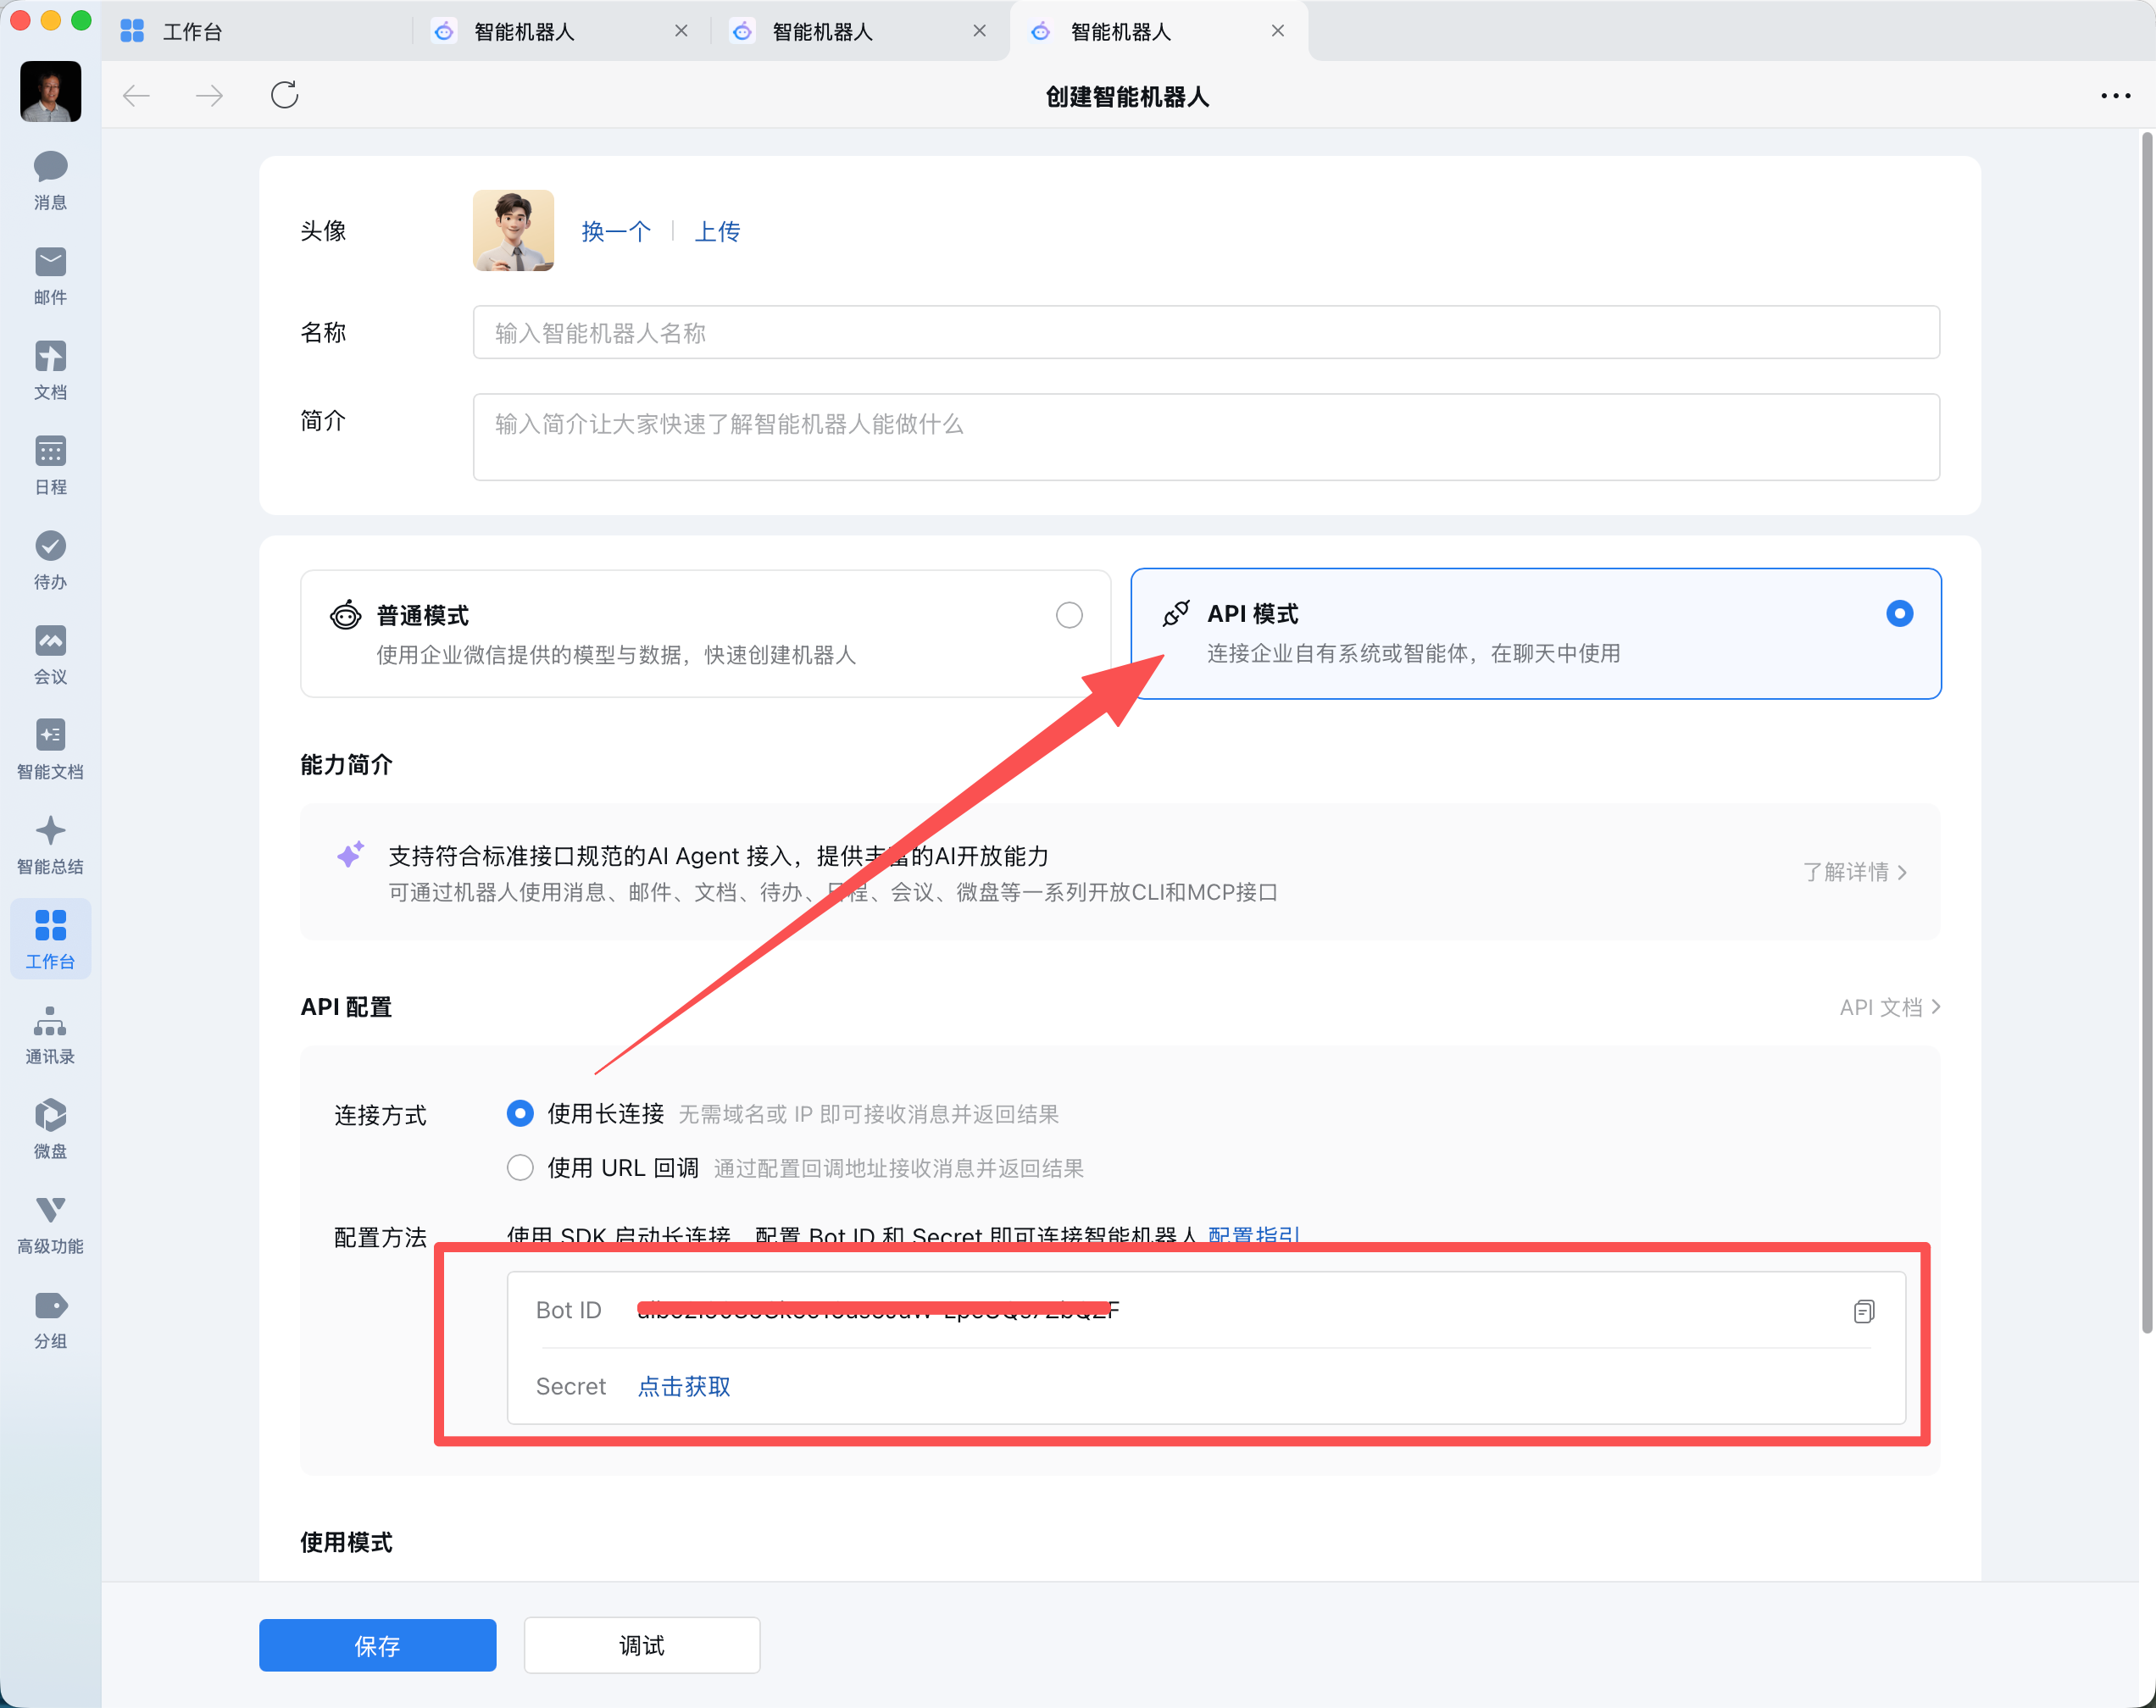The height and width of the screenshot is (1708, 2156).
Task: Click the robot avatar thumbnail
Action: tap(513, 230)
